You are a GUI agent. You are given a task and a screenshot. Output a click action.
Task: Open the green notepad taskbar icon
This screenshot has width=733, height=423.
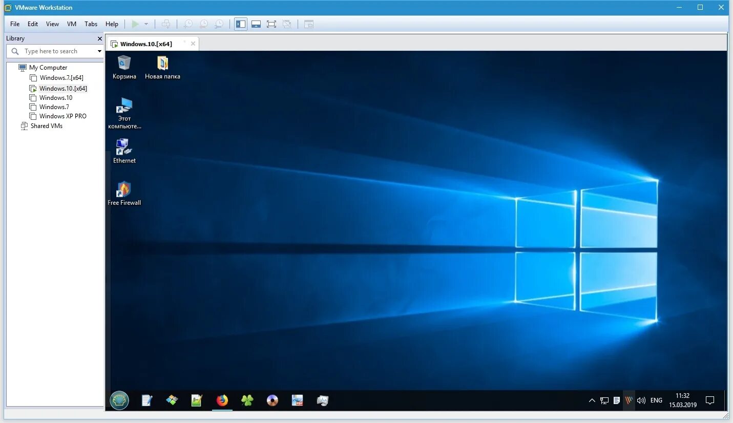(x=197, y=400)
